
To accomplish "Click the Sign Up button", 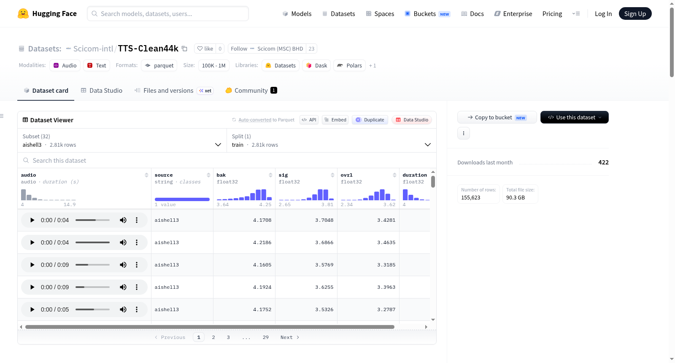I will pos(635,13).
